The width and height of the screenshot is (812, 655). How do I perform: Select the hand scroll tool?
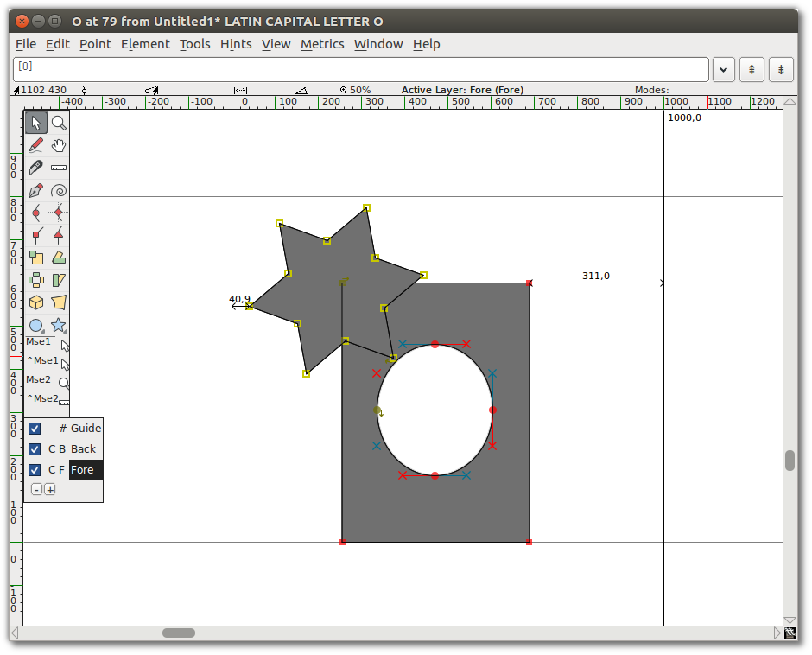point(59,145)
